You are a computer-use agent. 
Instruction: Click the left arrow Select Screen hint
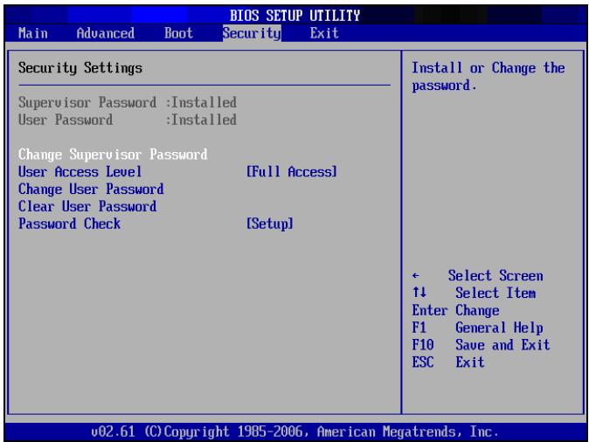(x=477, y=276)
